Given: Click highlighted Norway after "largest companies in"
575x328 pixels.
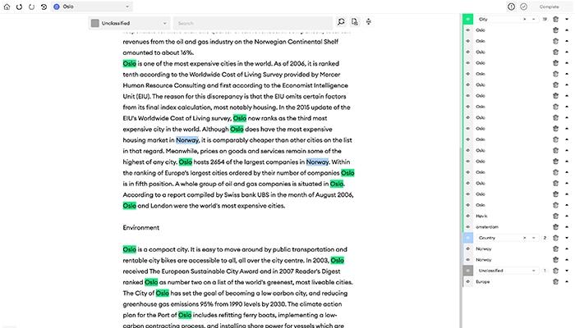Looking at the screenshot, I should (x=317, y=162).
